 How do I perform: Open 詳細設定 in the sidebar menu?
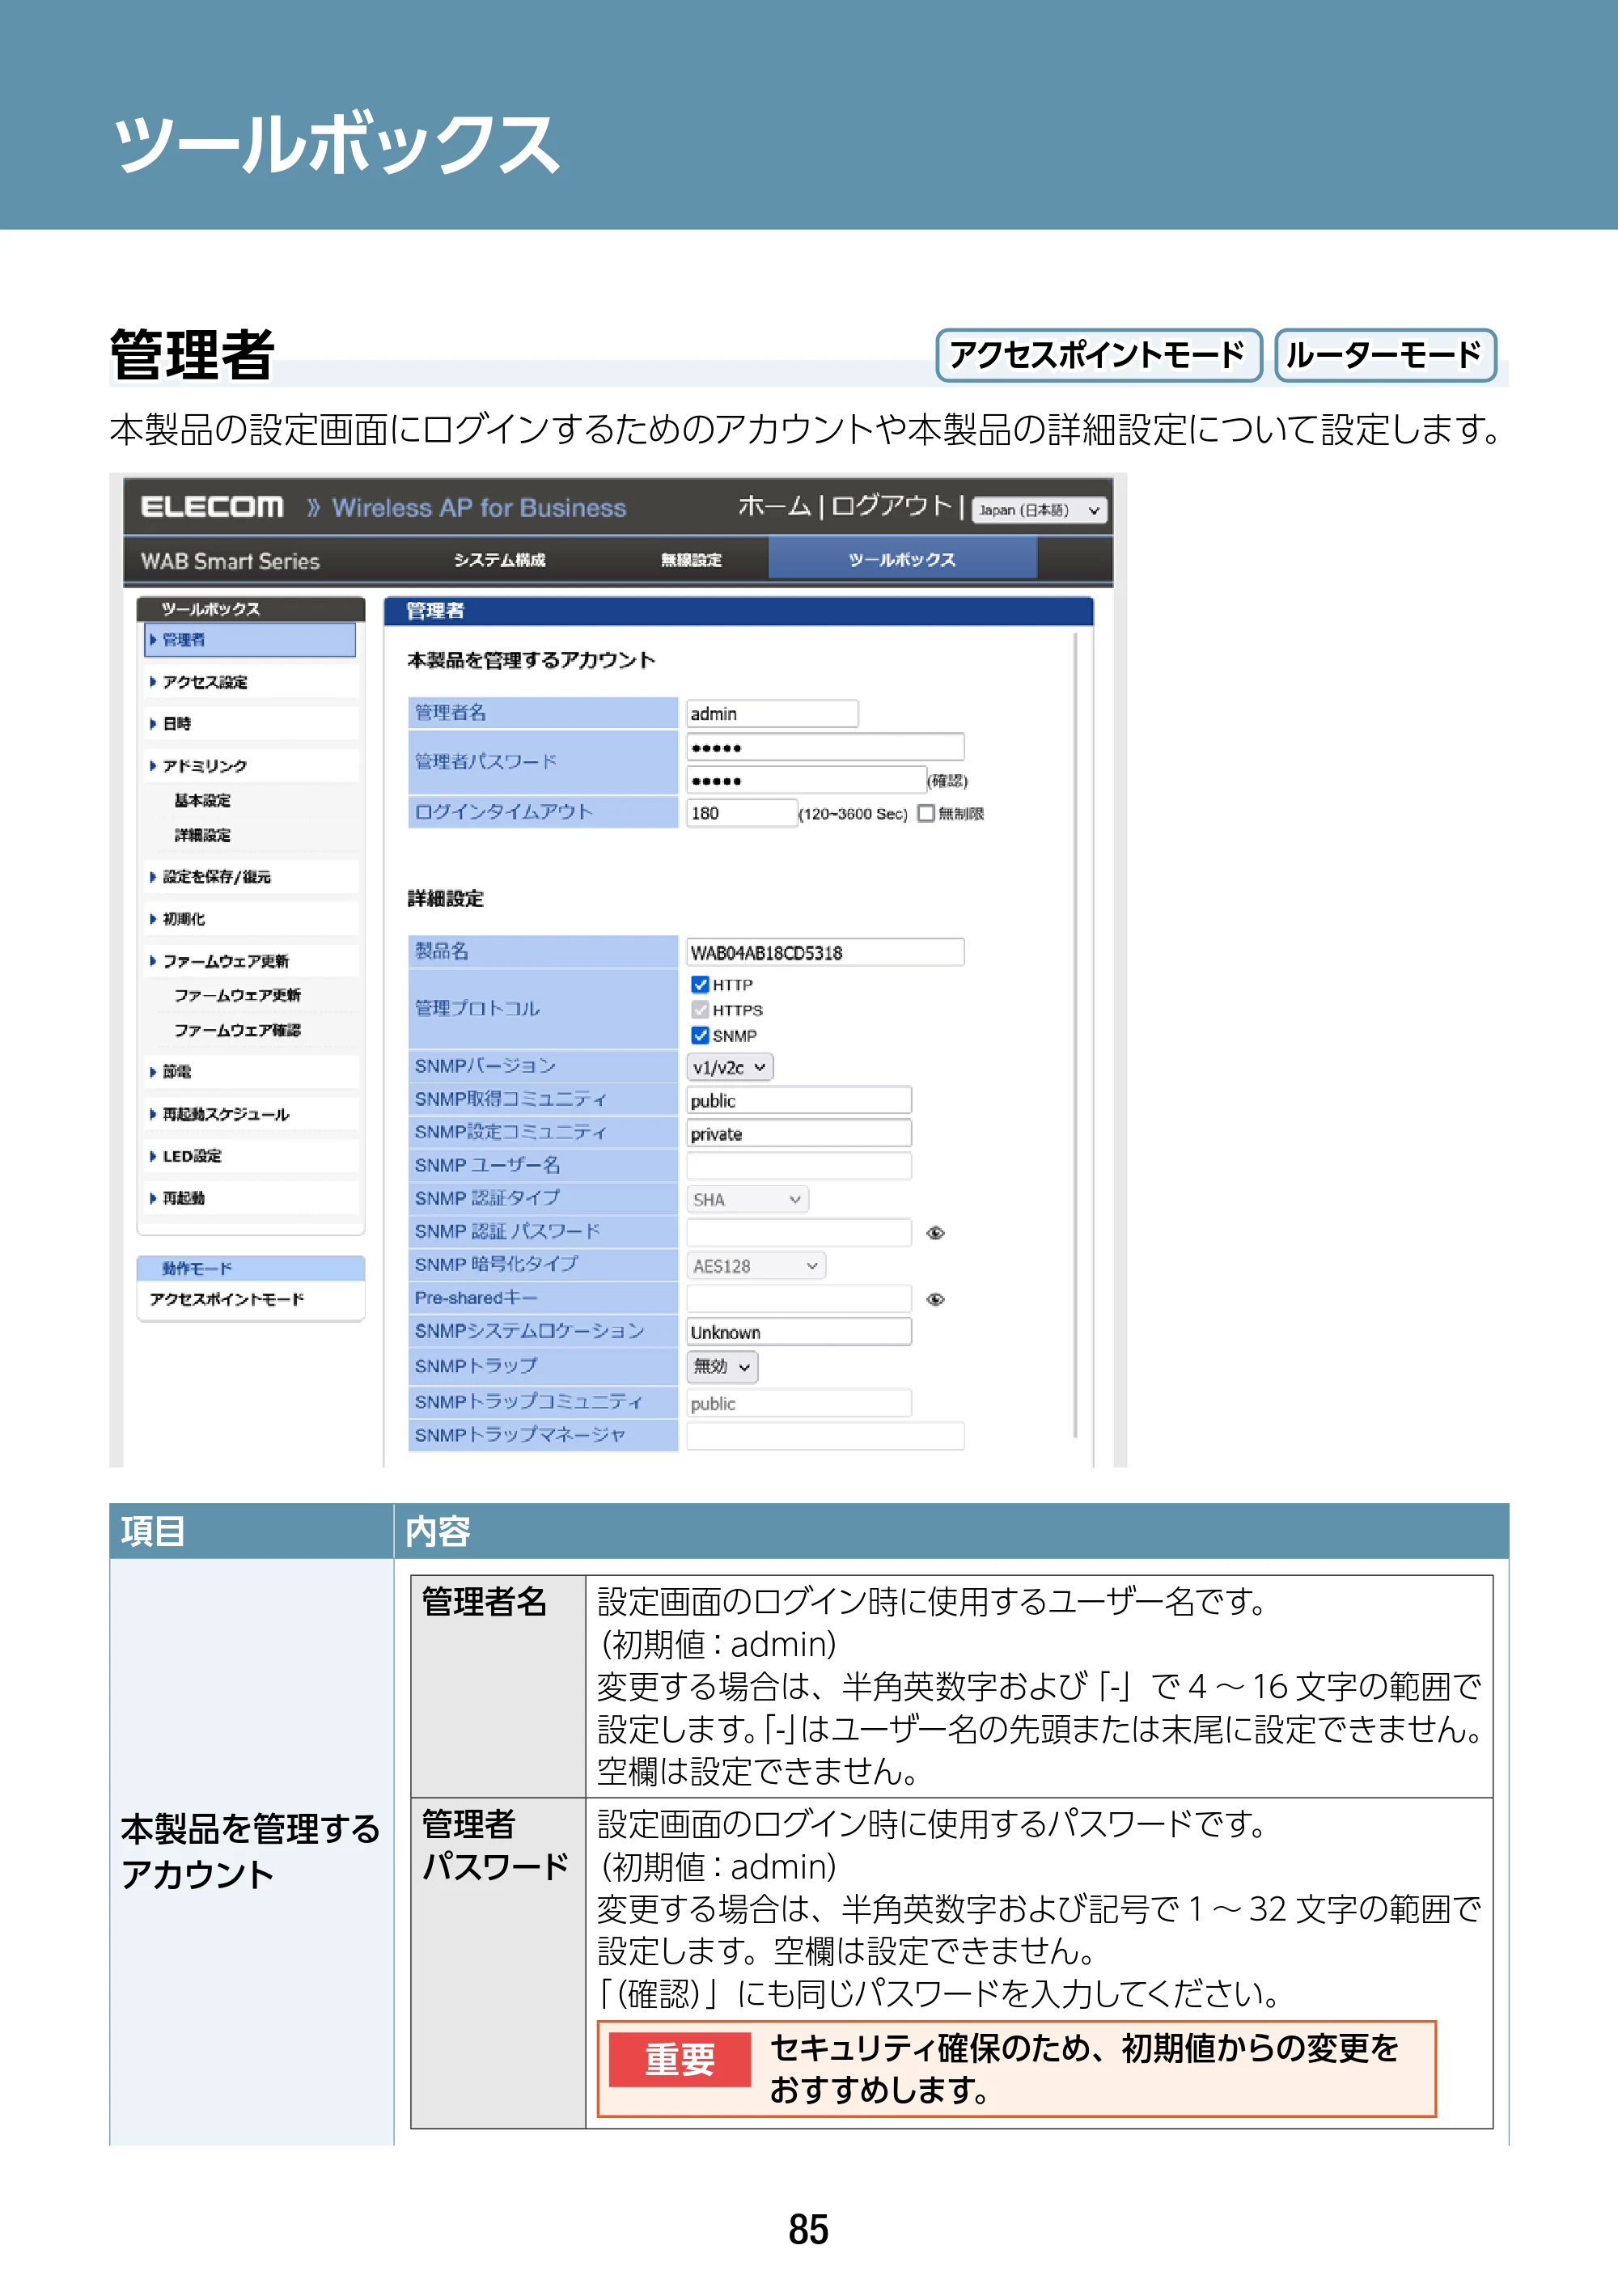pos(202,835)
